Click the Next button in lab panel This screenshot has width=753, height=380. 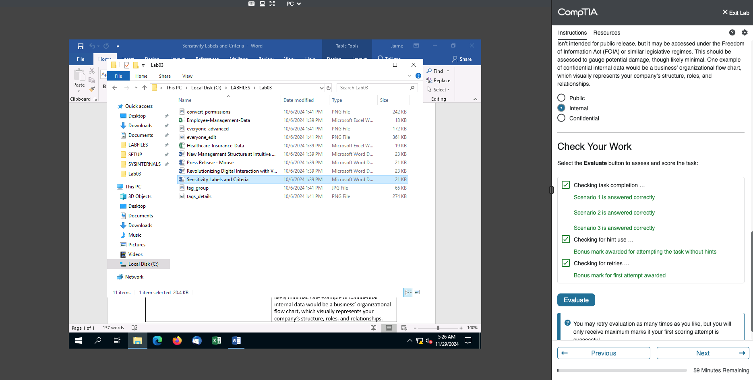(x=703, y=353)
